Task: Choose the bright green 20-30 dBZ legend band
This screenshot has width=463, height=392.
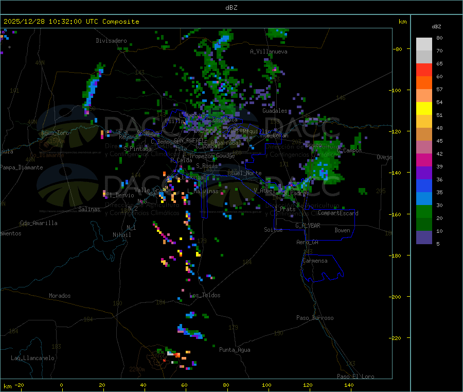Action: pos(424,212)
